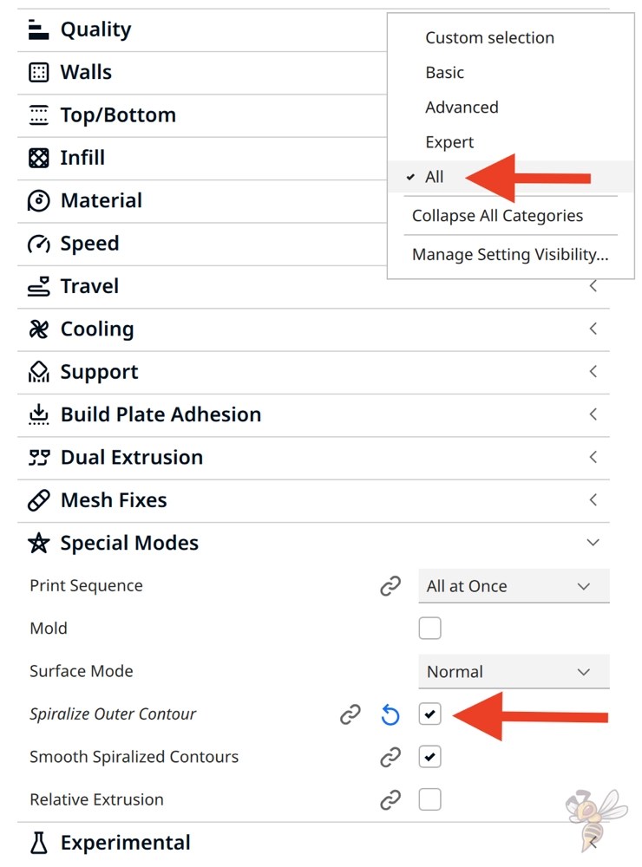Open the Print Sequence dropdown
The image size is (642, 867).
514,585
